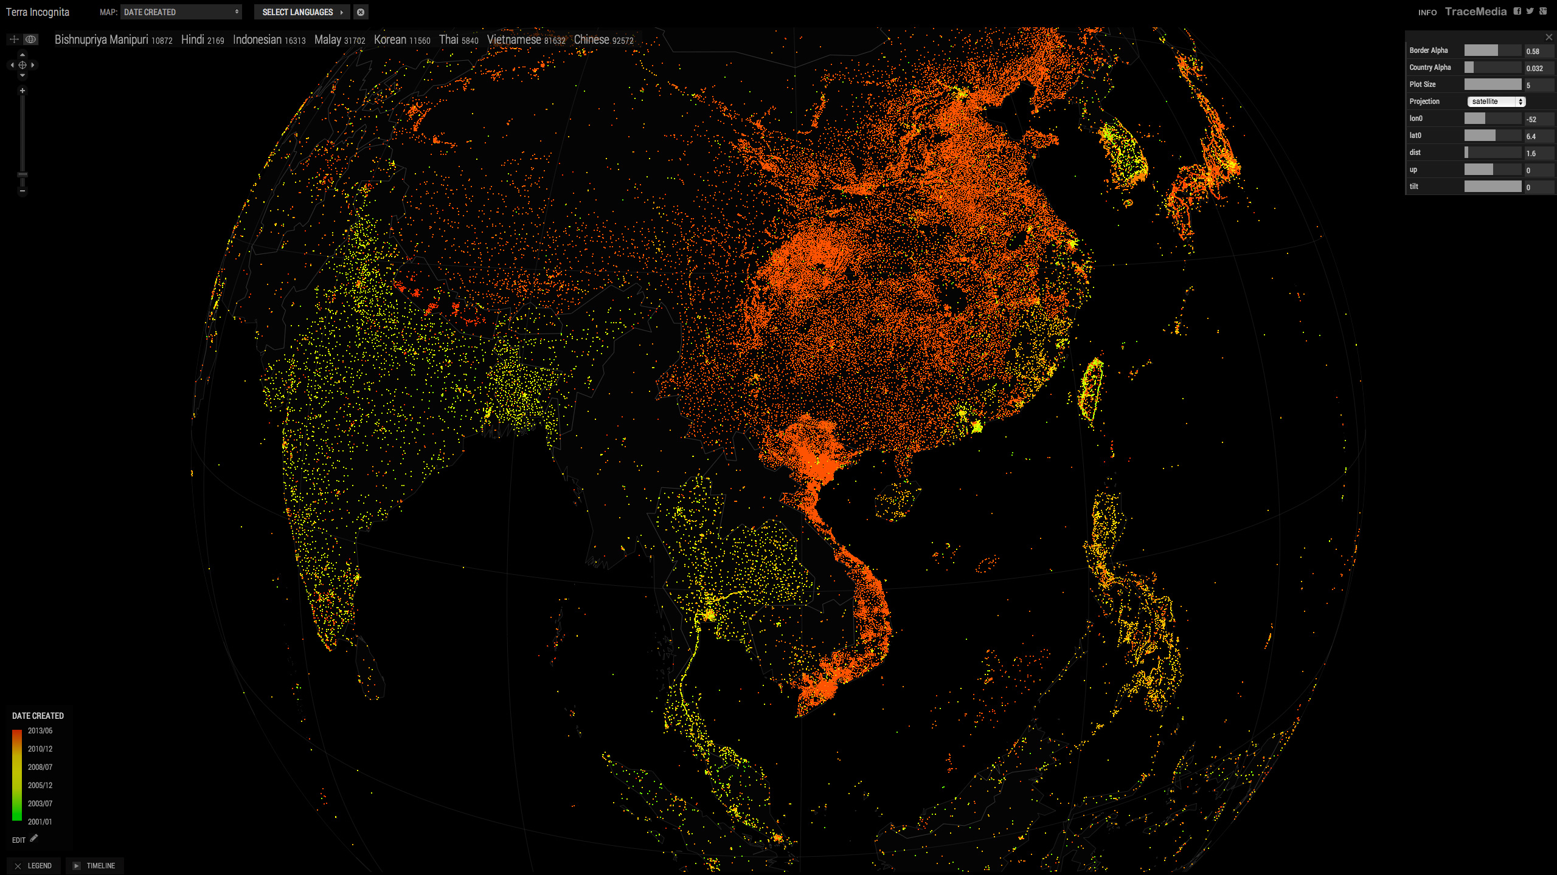The width and height of the screenshot is (1557, 875).
Task: Click the up value field
Action: pyautogui.click(x=1538, y=170)
